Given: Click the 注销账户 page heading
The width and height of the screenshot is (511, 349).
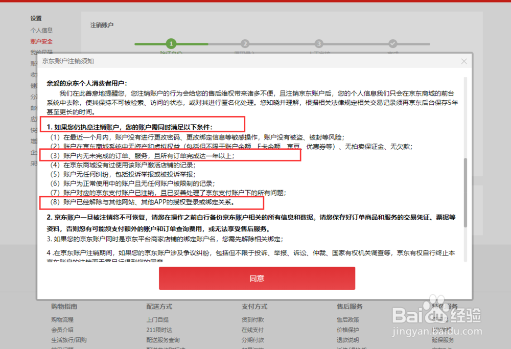Looking at the screenshot, I should click(102, 25).
